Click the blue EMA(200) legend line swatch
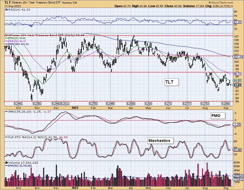 (x=7, y=44)
